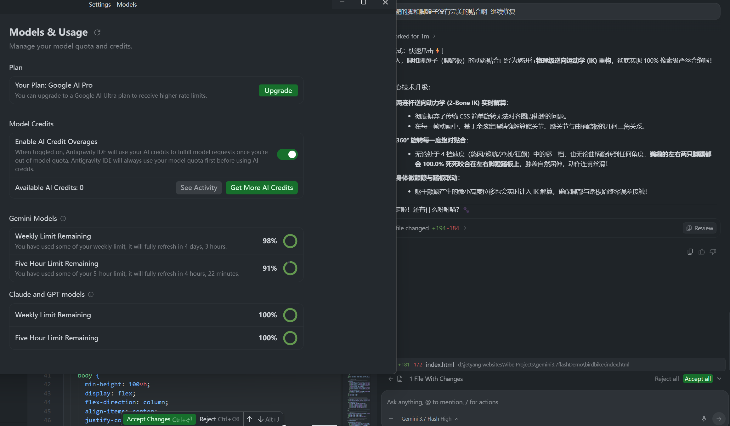730x426 pixels.
Task: Click the plus add-context icon
Action: point(391,418)
